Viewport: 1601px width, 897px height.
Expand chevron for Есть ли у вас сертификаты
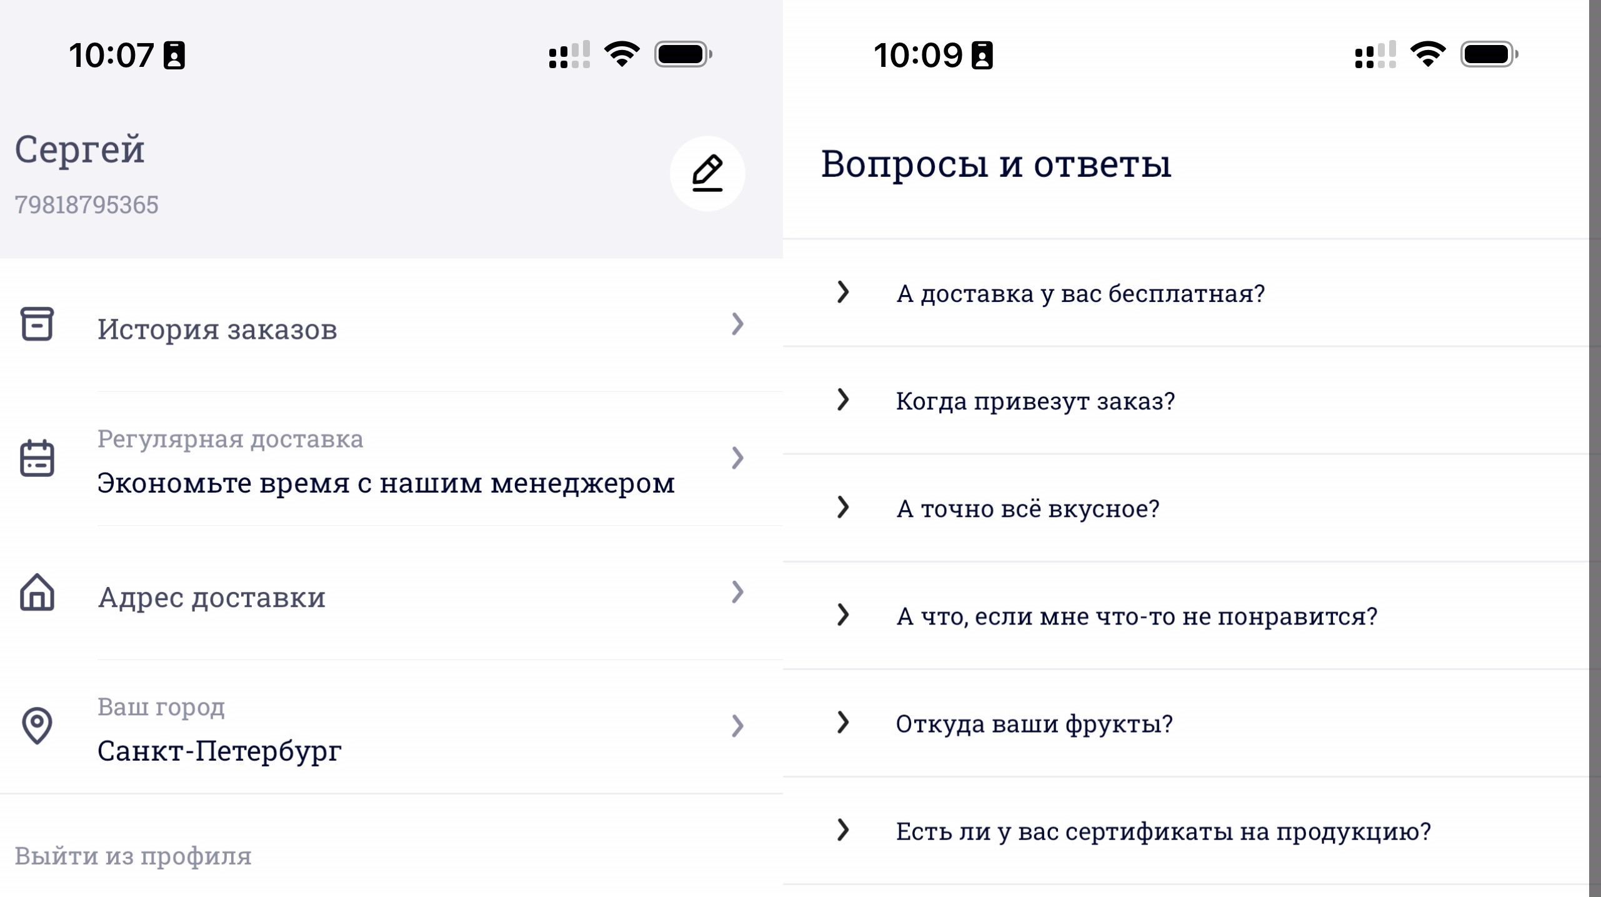pos(843,829)
